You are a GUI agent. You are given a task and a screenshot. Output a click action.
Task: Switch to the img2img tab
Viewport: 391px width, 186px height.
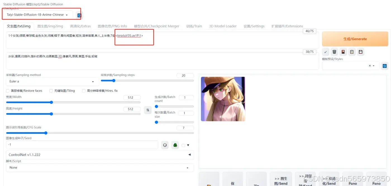click(50, 26)
